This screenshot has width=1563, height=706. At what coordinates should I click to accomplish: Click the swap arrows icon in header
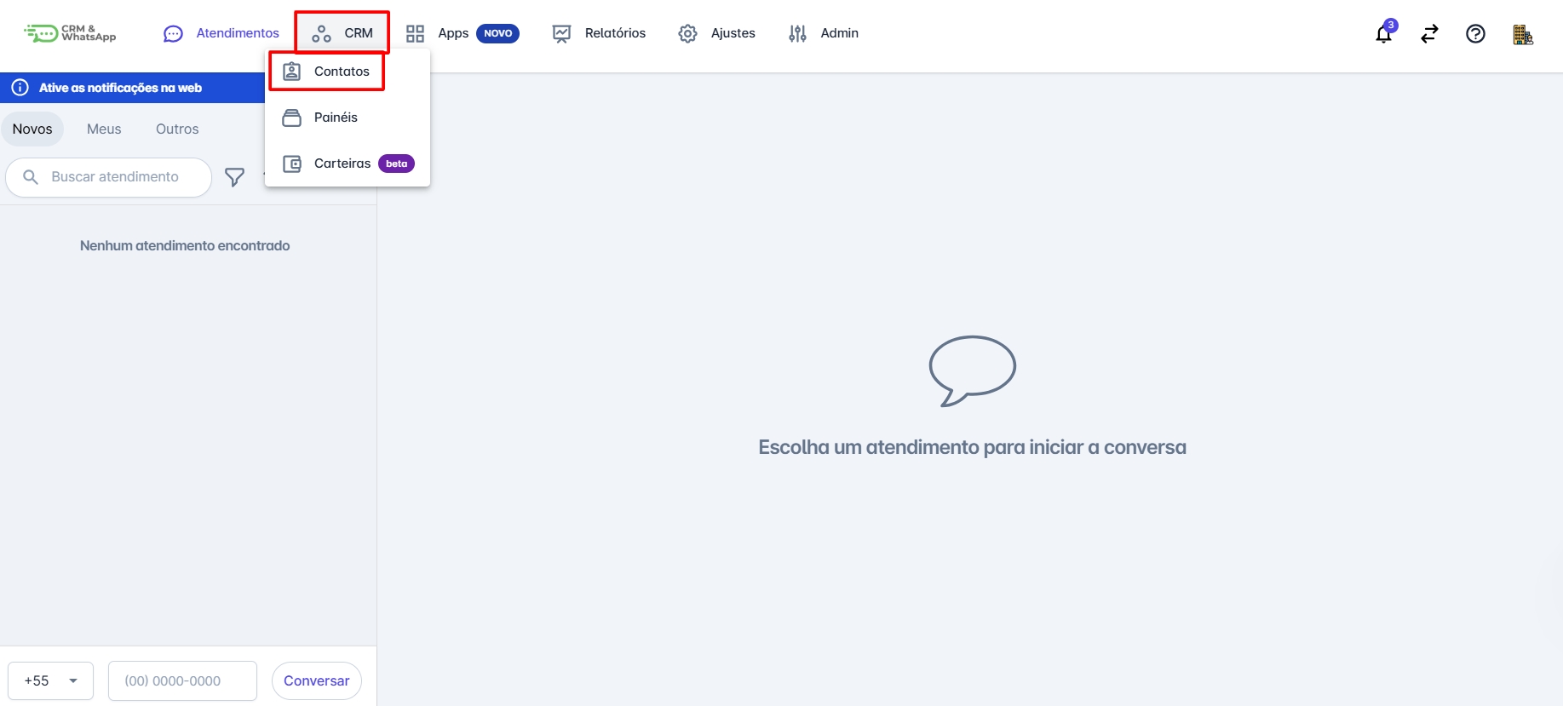(x=1429, y=34)
